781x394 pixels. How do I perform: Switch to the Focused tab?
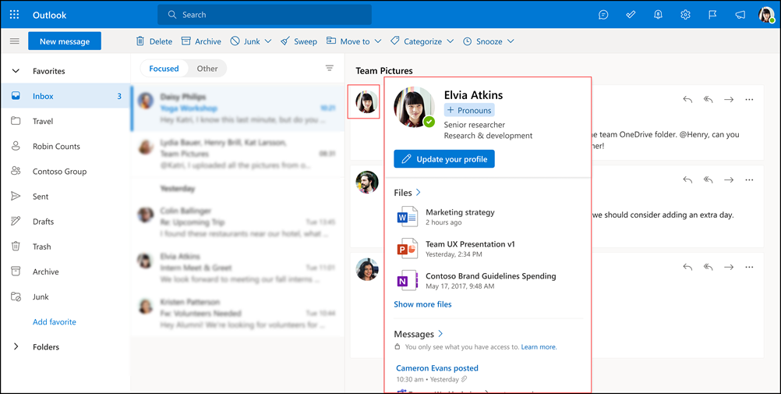point(164,69)
